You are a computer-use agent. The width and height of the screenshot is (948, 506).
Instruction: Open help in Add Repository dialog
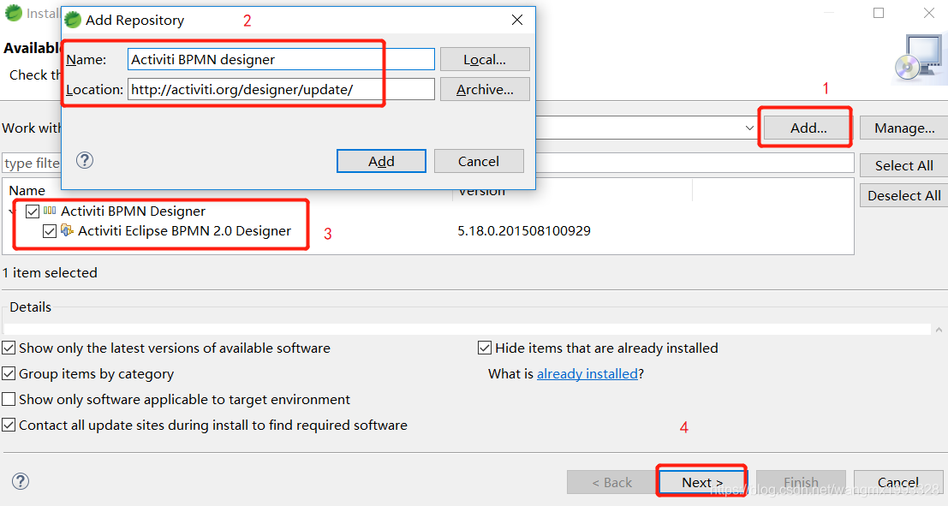tap(85, 160)
